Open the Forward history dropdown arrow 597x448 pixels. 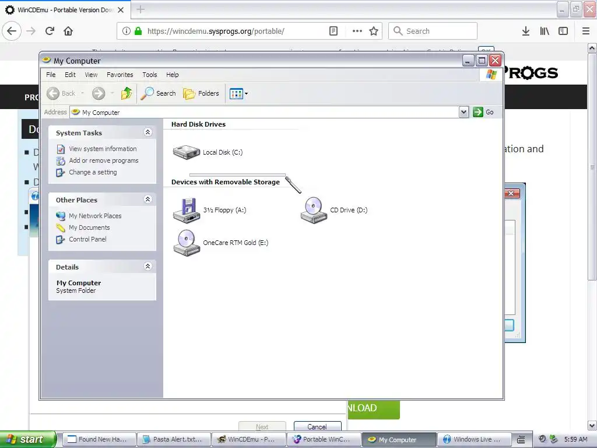pyautogui.click(x=113, y=93)
